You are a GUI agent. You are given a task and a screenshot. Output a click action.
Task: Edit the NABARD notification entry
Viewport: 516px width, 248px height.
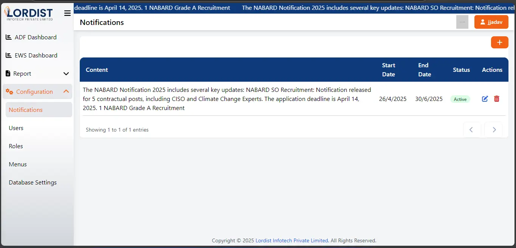pyautogui.click(x=485, y=99)
